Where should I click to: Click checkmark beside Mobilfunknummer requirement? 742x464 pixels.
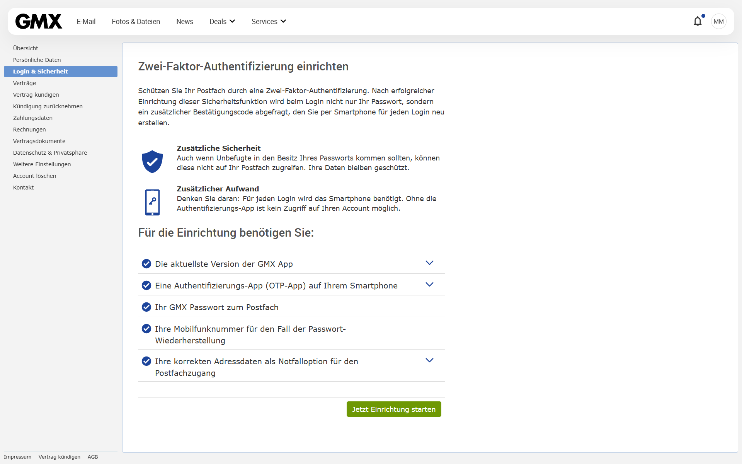[x=146, y=329]
